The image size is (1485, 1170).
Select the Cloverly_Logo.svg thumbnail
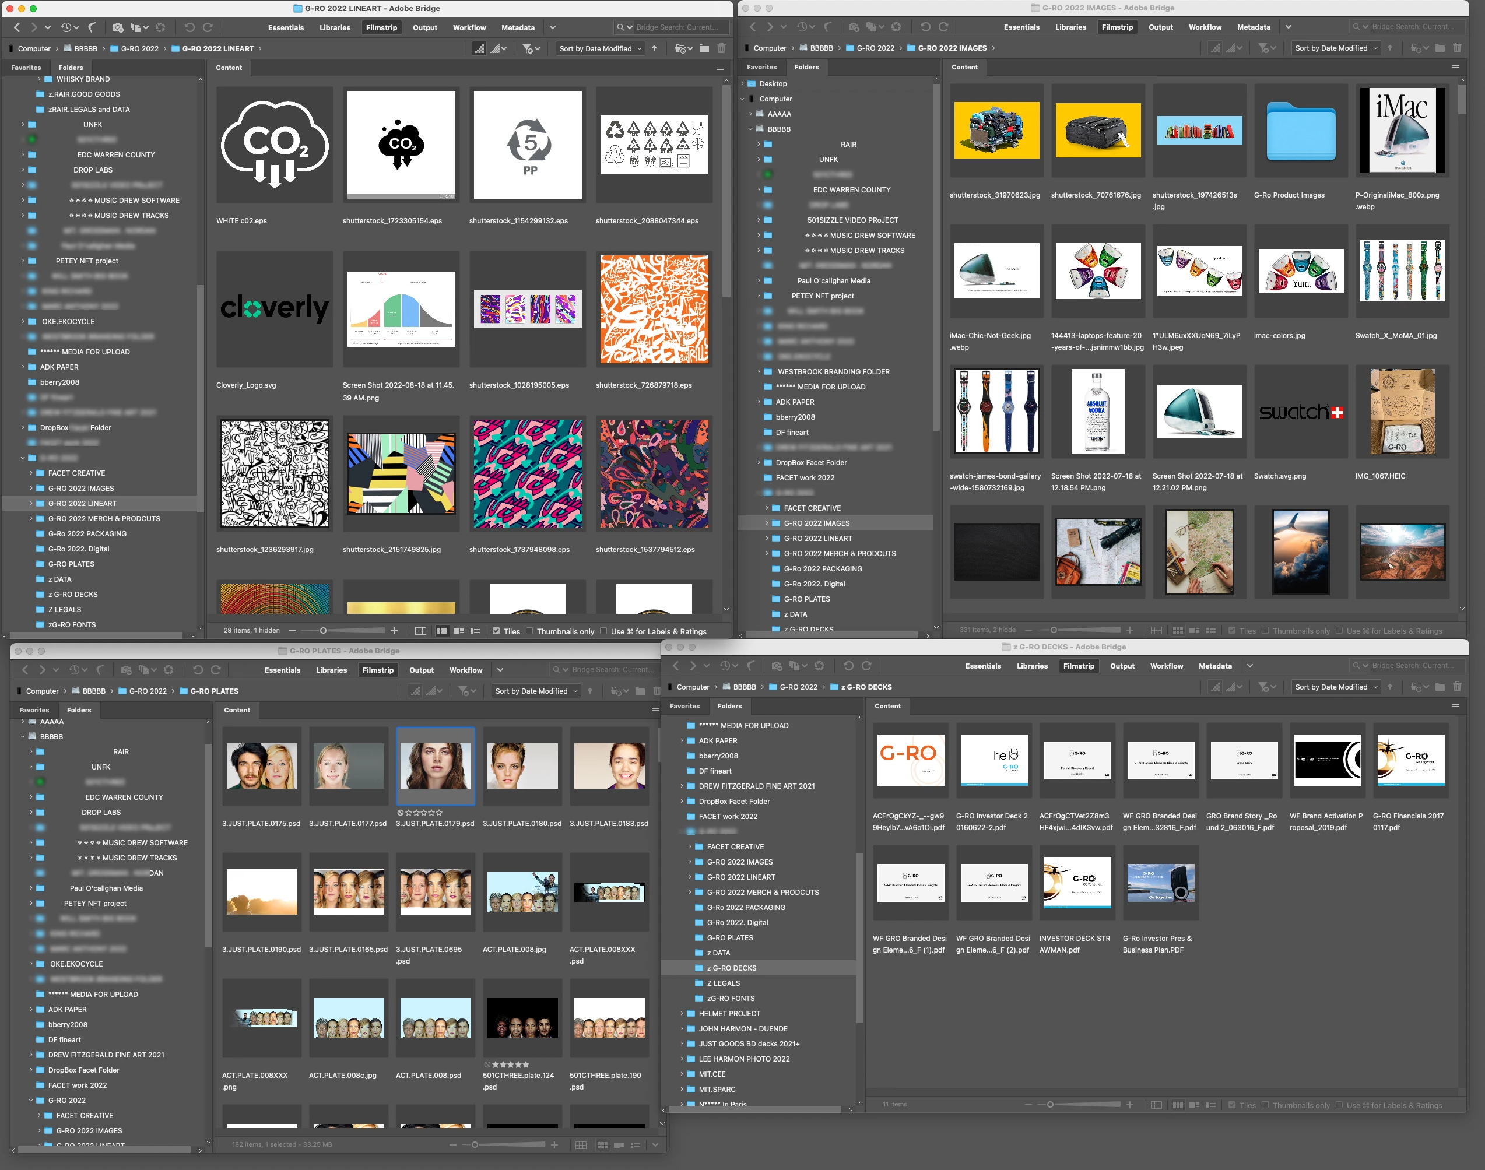coord(274,309)
